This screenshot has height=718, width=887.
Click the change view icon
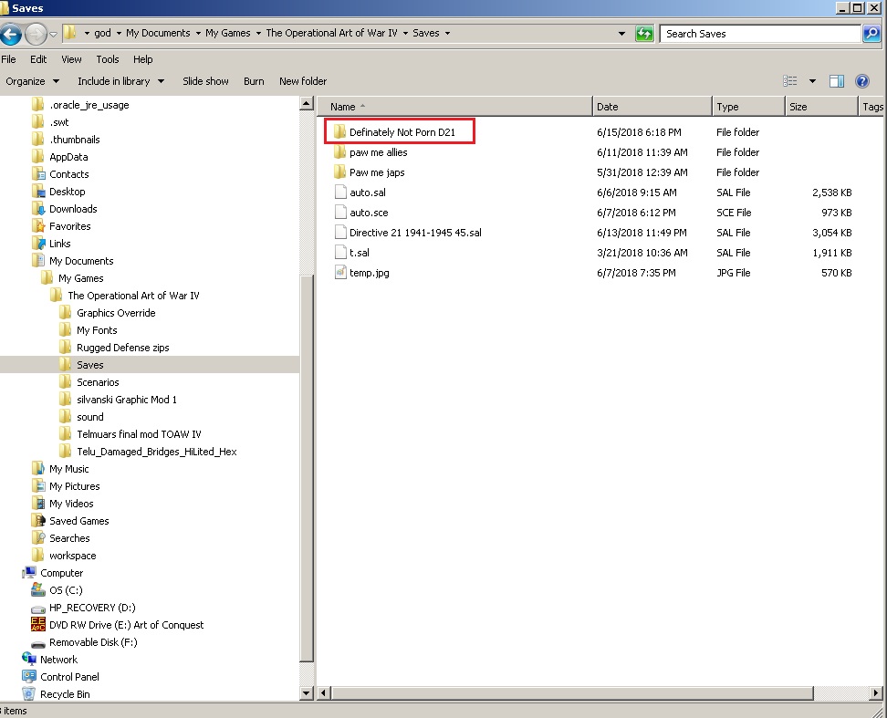pos(790,81)
